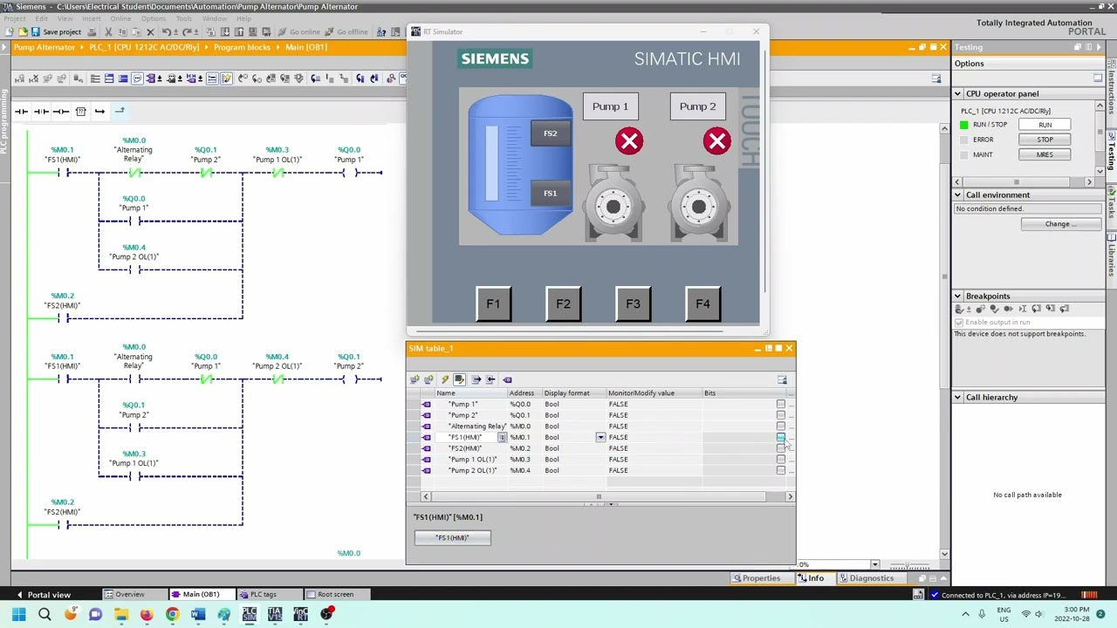Image resolution: width=1117 pixels, height=628 pixels.
Task: Click first add-tag icon in SIM table toolbar
Action: pos(415,379)
